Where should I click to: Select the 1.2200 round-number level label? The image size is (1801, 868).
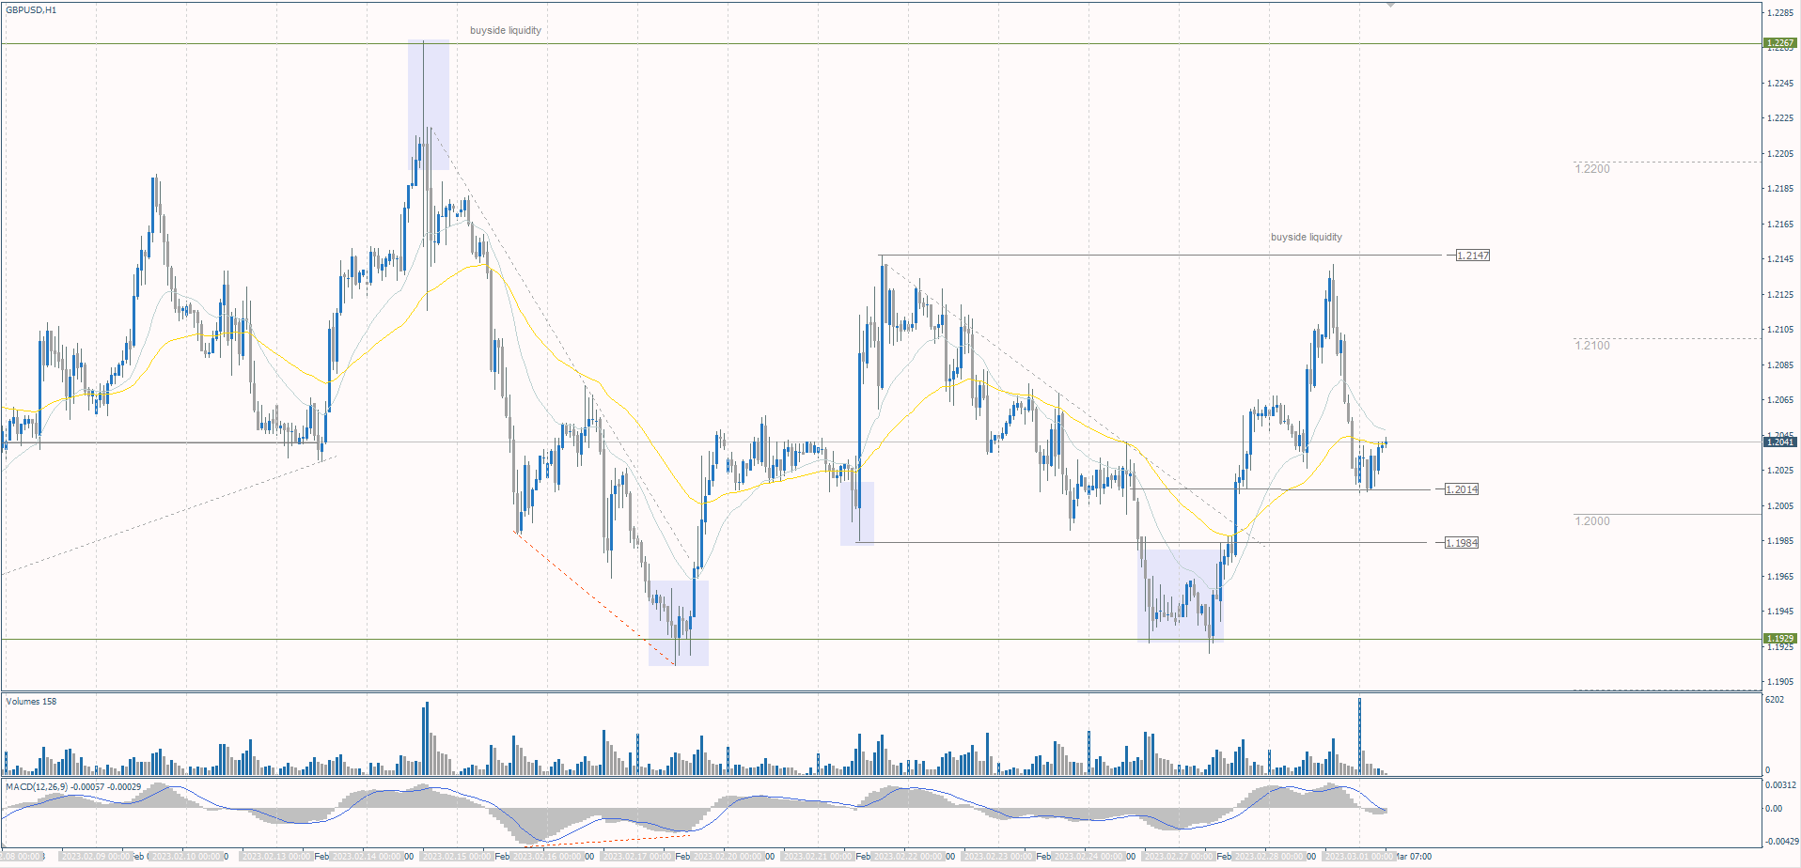(x=1592, y=169)
